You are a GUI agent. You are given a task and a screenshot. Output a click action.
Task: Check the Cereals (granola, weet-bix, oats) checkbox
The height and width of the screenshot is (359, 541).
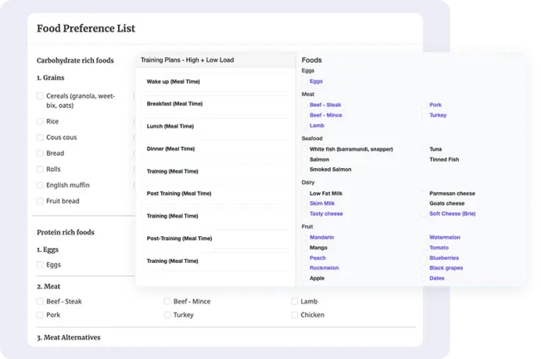pyautogui.click(x=41, y=96)
